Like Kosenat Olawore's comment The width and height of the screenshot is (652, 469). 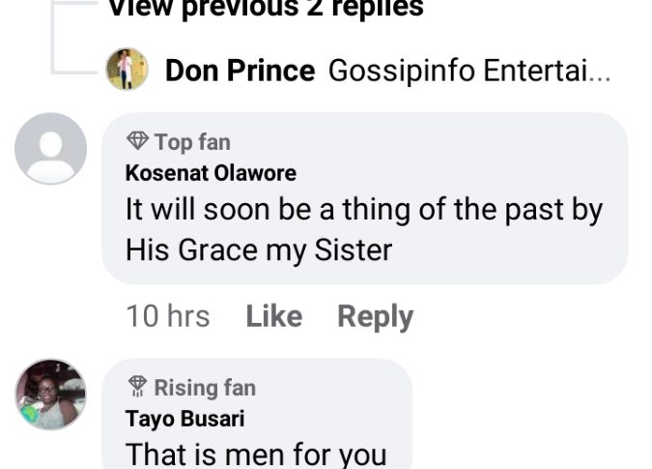click(273, 316)
